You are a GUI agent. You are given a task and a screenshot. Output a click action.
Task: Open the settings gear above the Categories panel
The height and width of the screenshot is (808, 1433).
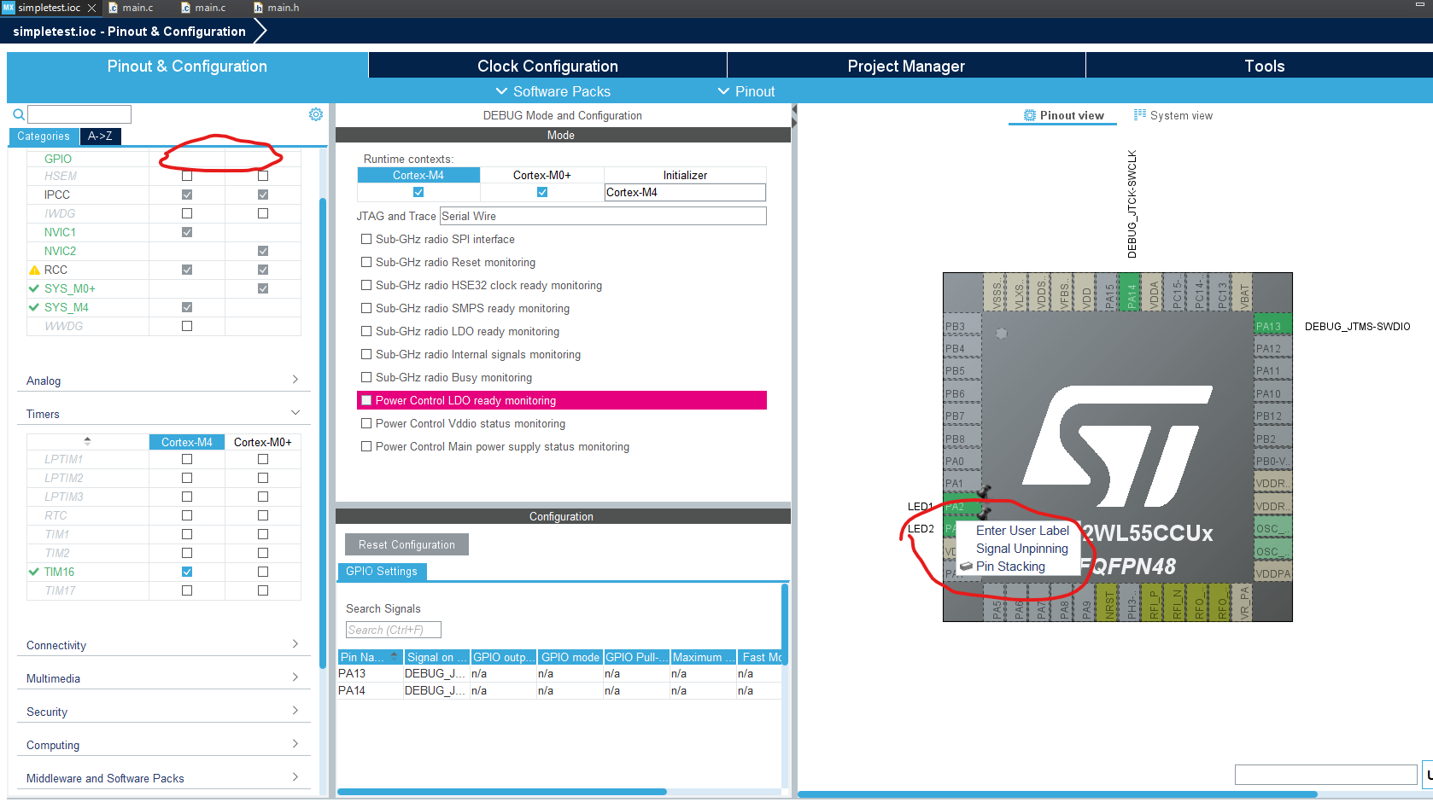pos(315,113)
